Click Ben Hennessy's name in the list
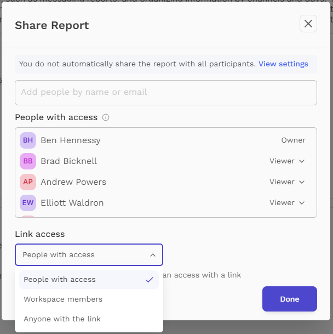 [71, 140]
